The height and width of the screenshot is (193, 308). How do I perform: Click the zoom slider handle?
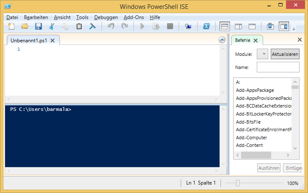pos(238,183)
